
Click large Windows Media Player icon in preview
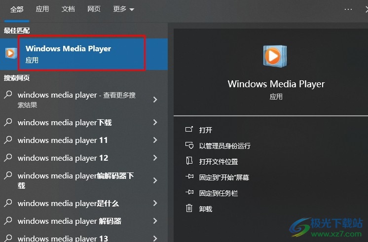[x=275, y=56]
